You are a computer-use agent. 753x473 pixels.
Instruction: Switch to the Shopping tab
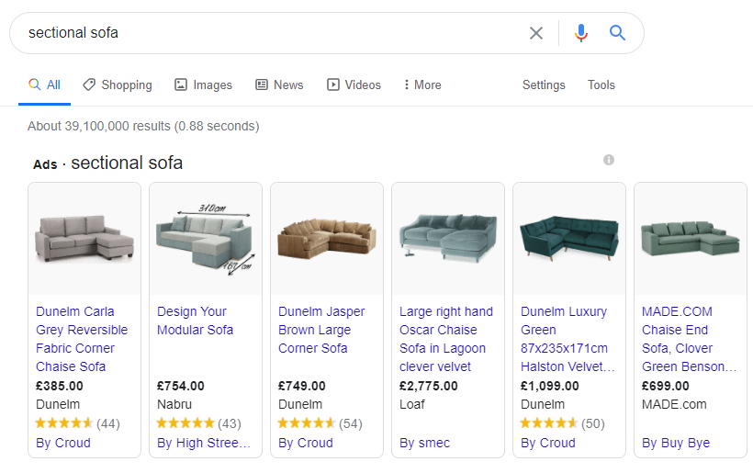pyautogui.click(x=118, y=85)
